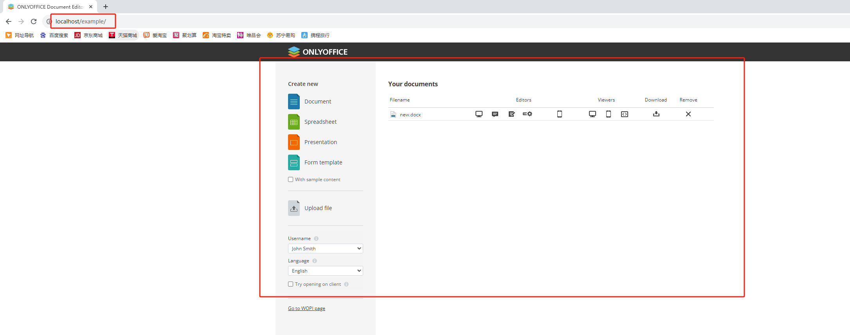Open the 携程旅行 bookmark
The height and width of the screenshot is (335, 850).
tap(315, 35)
